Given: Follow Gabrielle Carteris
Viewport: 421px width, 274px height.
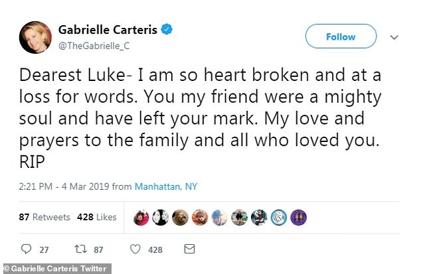Looking at the screenshot, I should [x=340, y=36].
